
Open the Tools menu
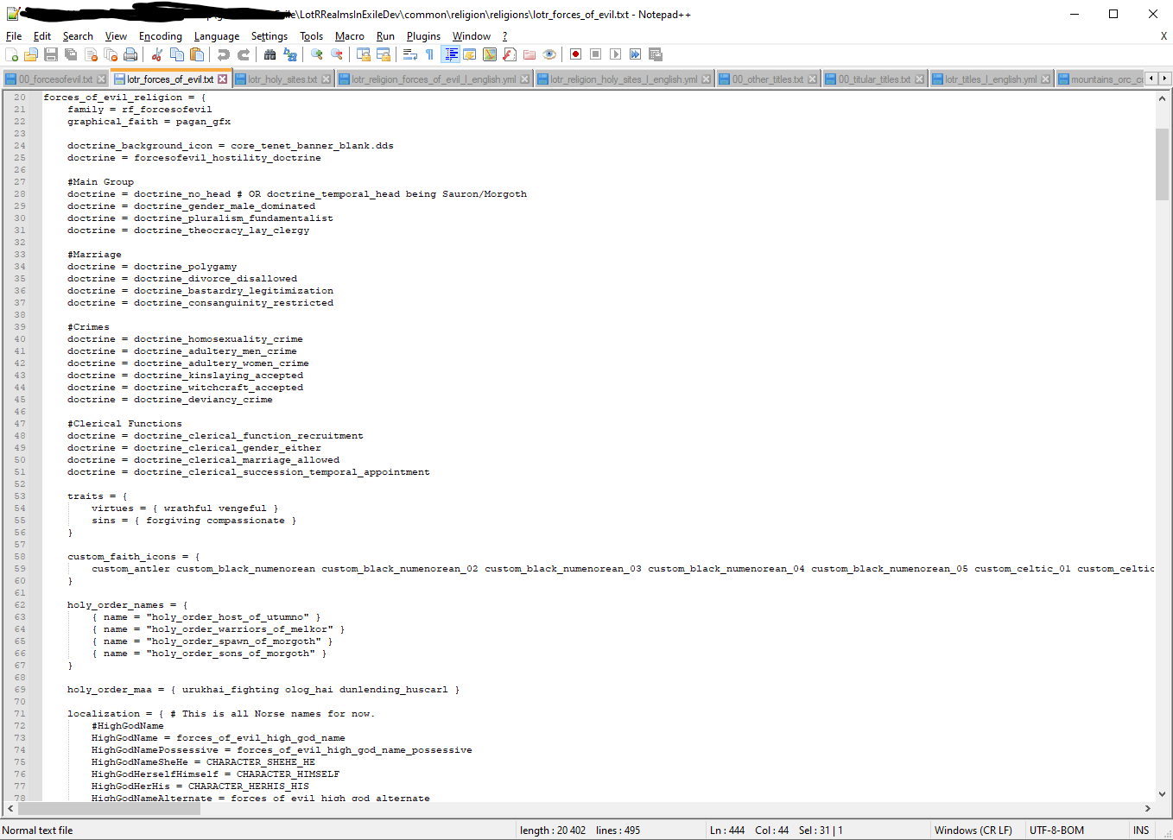(x=312, y=36)
